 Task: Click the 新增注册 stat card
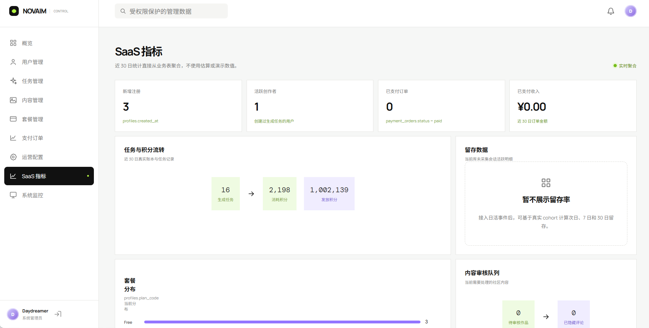(178, 106)
